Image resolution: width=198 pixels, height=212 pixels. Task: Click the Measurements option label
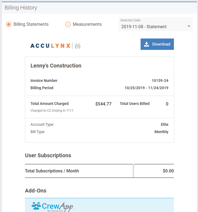87,24
